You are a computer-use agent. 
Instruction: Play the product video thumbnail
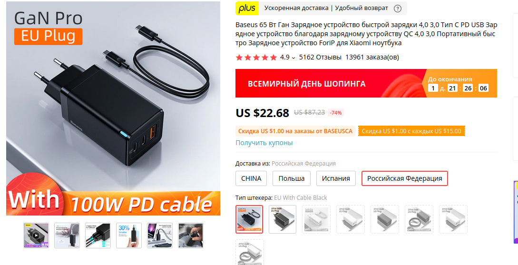pos(36,236)
